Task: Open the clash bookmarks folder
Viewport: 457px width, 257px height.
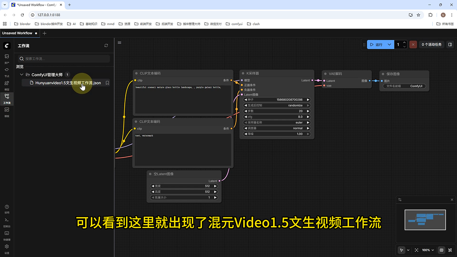Action: click(253, 24)
